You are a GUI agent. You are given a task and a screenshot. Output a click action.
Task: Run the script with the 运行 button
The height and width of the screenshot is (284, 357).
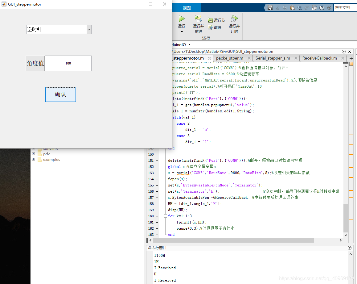pyautogui.click(x=181, y=19)
